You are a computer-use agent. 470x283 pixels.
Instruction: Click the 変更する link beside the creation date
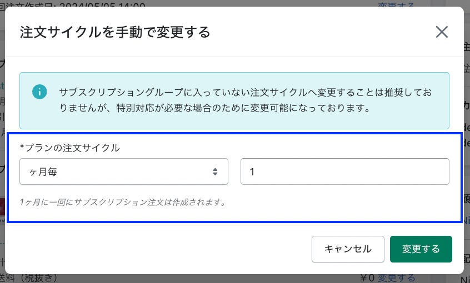coord(396,4)
